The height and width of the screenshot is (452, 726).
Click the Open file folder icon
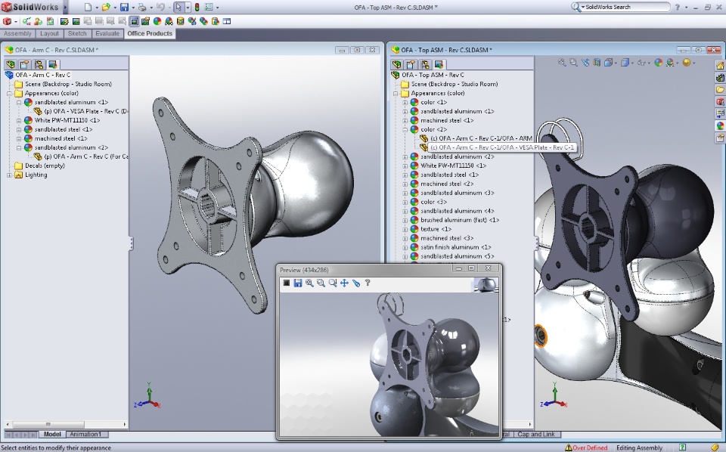click(106, 7)
